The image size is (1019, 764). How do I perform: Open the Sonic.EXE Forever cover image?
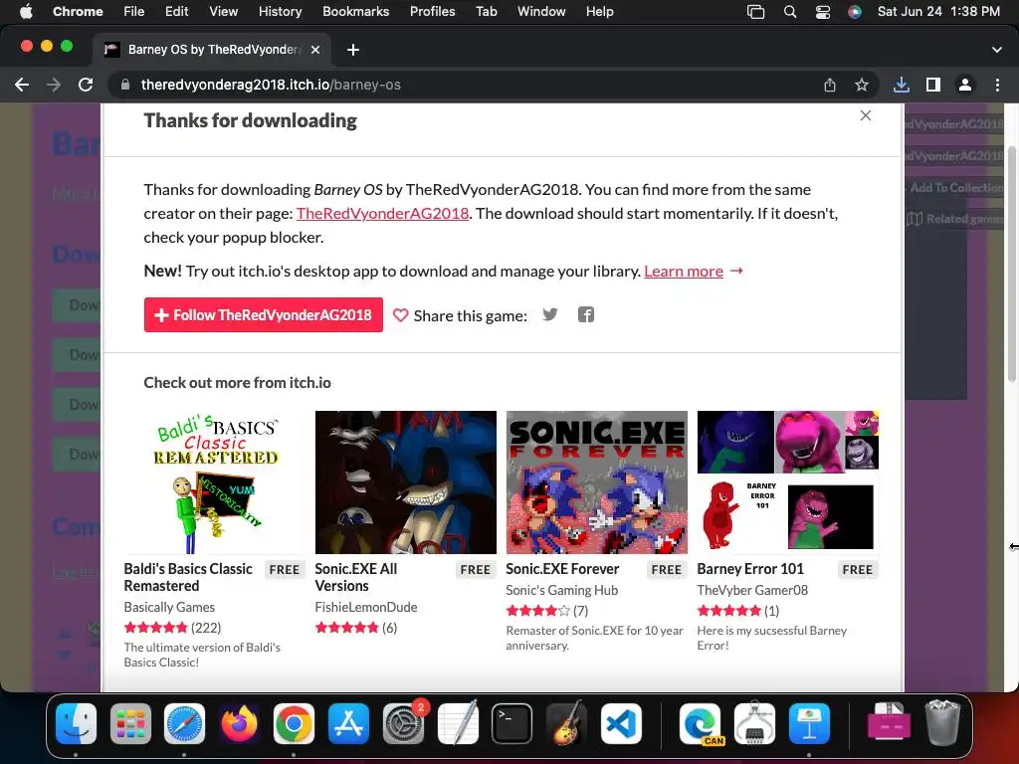point(597,482)
